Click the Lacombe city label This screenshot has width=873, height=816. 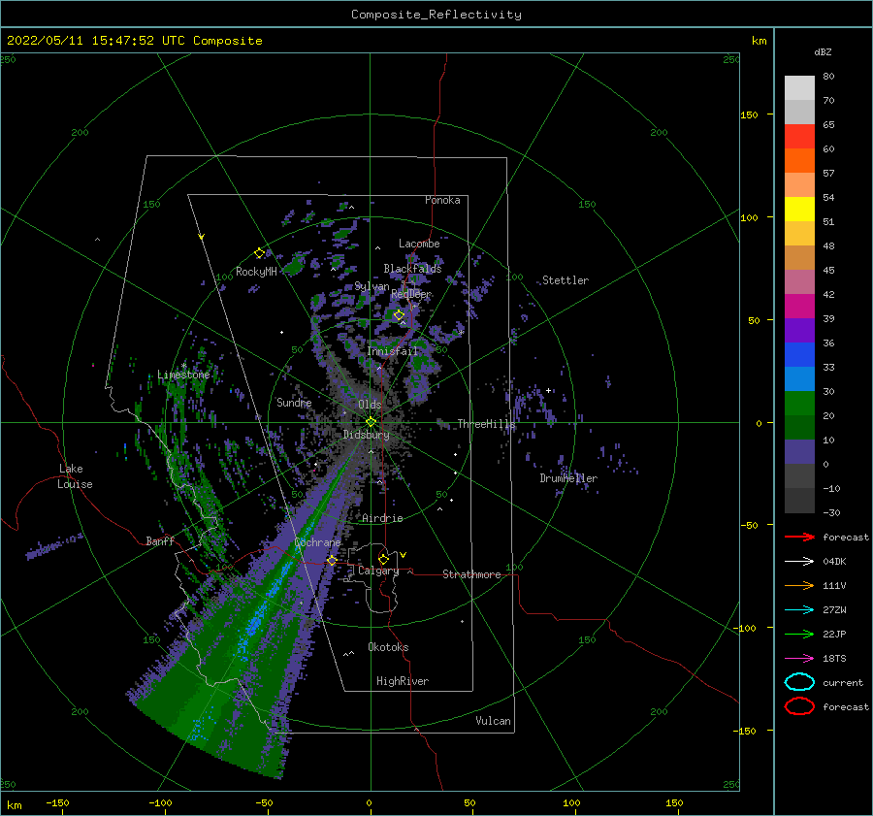point(419,244)
